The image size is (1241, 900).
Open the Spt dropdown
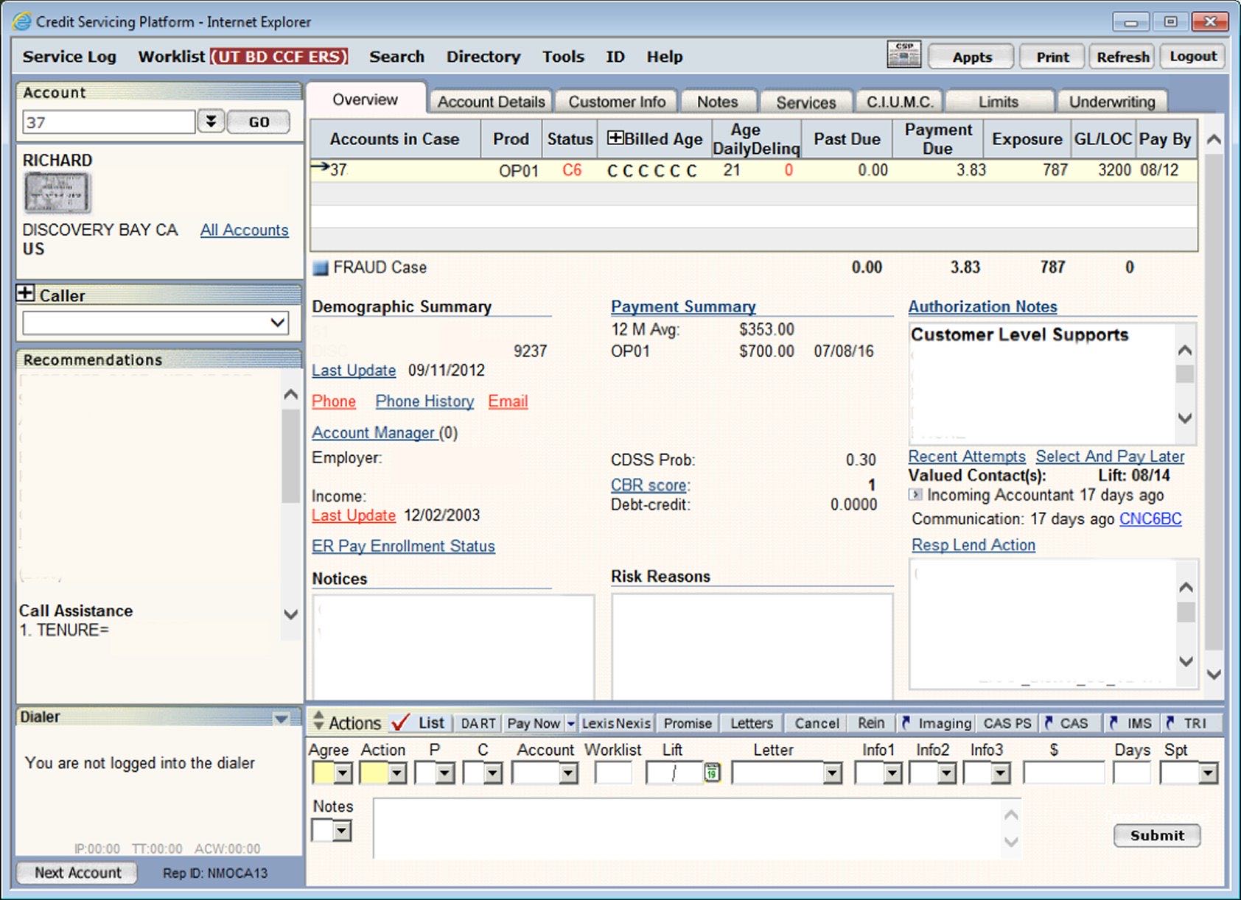click(1208, 773)
